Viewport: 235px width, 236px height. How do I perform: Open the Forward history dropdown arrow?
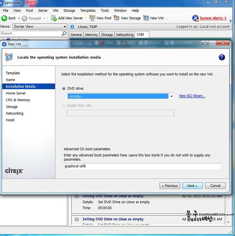click(x=44, y=18)
